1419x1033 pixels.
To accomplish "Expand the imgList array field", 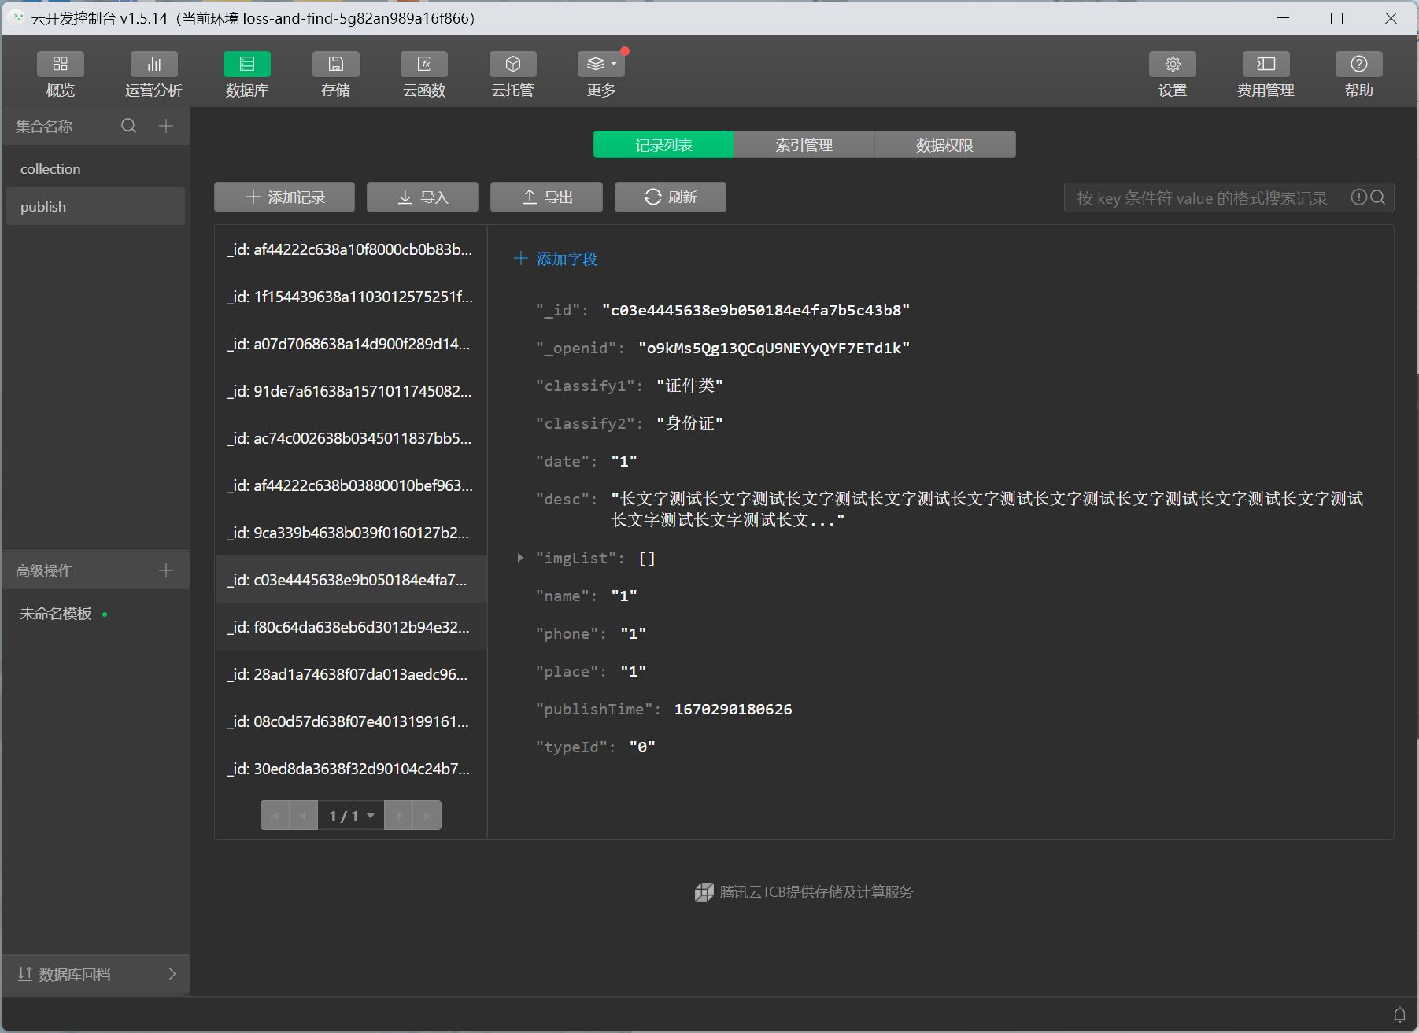I will pos(520,558).
